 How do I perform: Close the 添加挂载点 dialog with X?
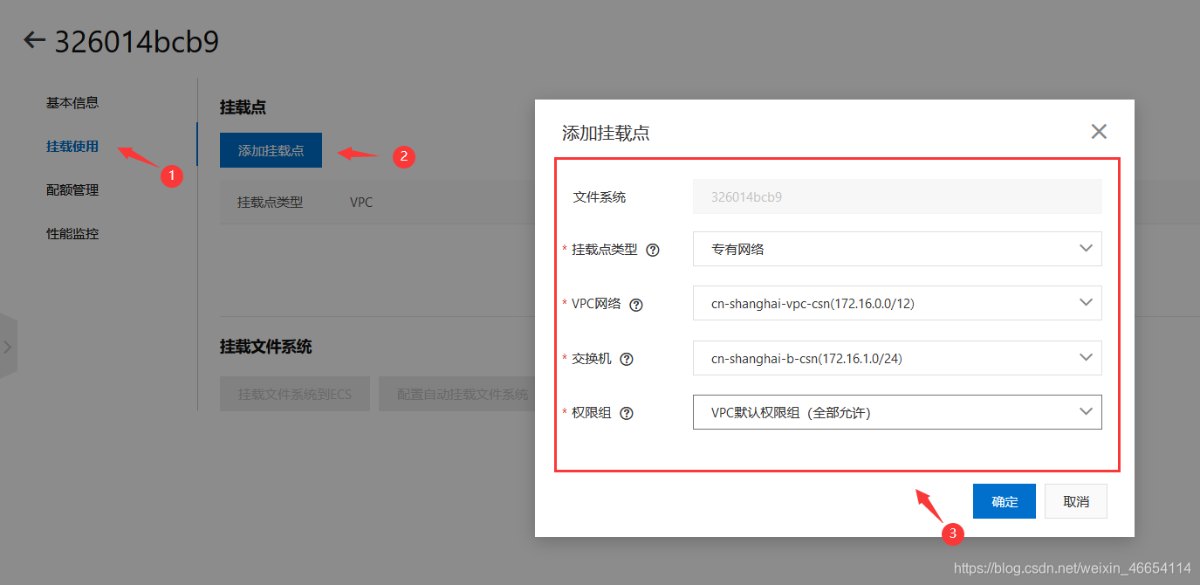pyautogui.click(x=1099, y=132)
